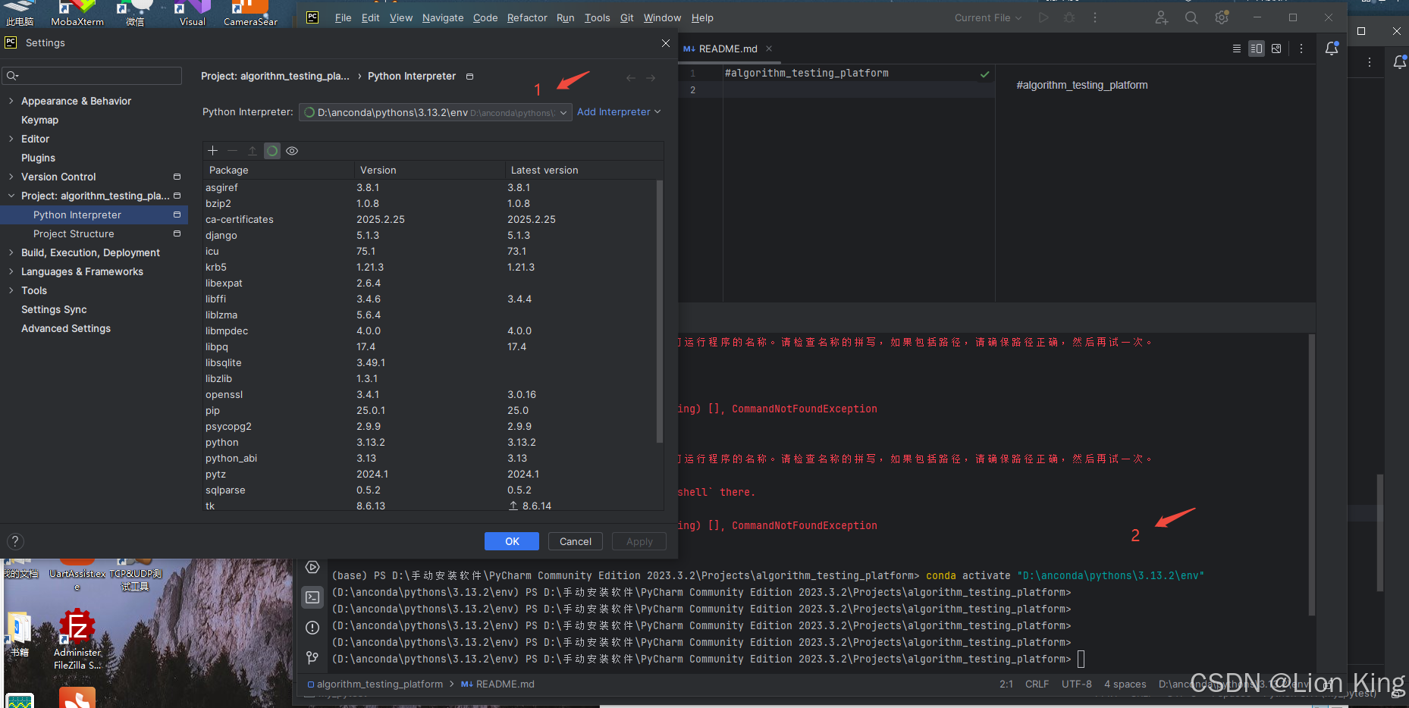Open the Git tool window icon
The height and width of the screenshot is (708, 1409).
pyautogui.click(x=312, y=657)
